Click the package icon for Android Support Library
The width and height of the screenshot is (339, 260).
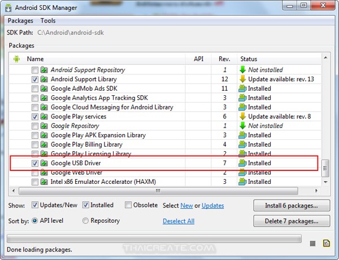(44, 79)
